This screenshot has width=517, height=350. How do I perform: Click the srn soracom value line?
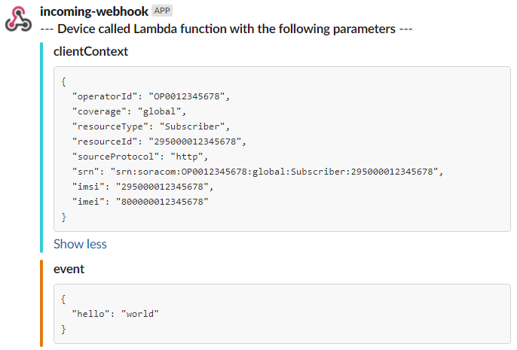click(x=255, y=172)
